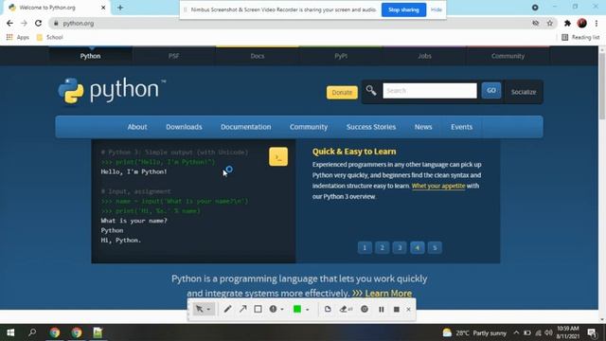
Task: Switch to the Docs top tab
Action: pos(258,56)
